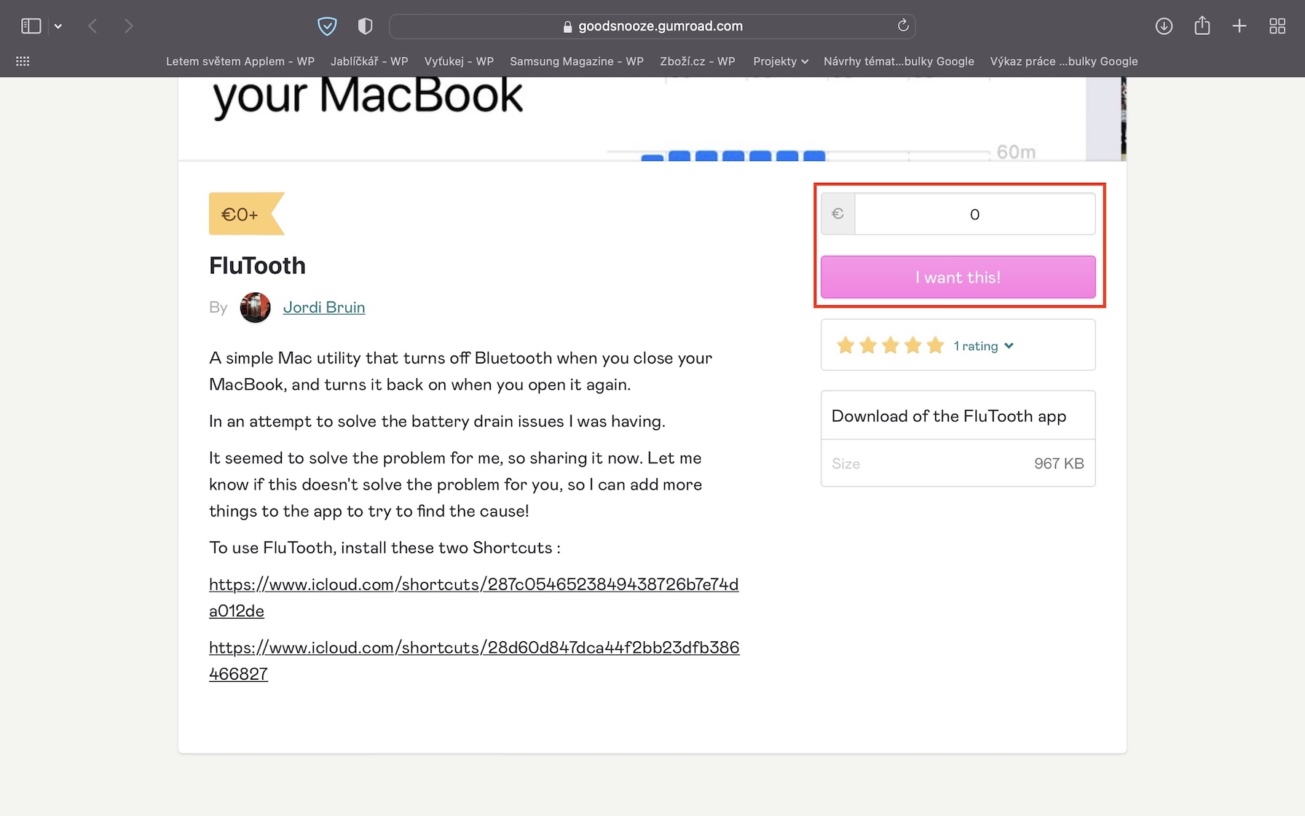Click the euro currency symbol beside the price field
This screenshot has height=816, width=1305.
point(837,213)
